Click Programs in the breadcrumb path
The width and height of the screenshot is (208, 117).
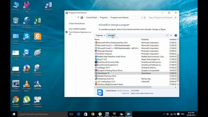pyautogui.click(x=104, y=18)
